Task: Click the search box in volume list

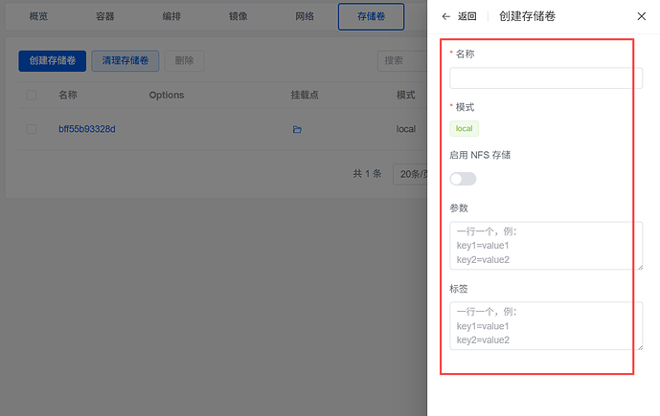Action: coord(402,61)
